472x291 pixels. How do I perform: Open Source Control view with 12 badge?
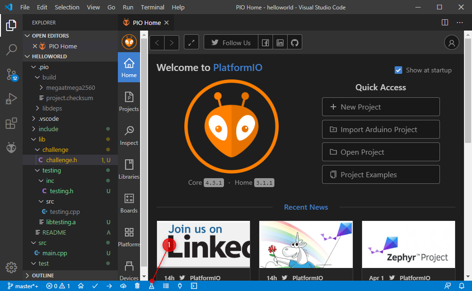pyautogui.click(x=12, y=74)
